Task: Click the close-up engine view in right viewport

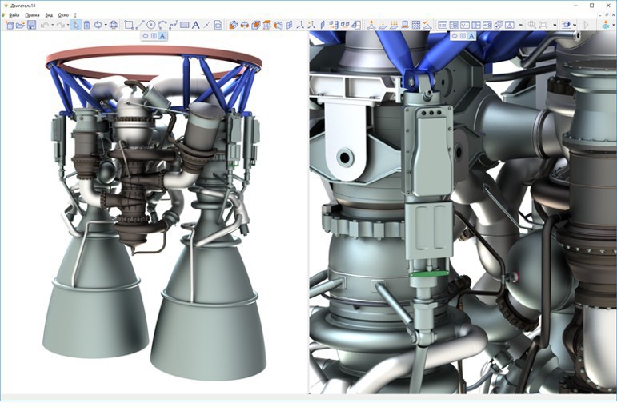Action: 462,216
